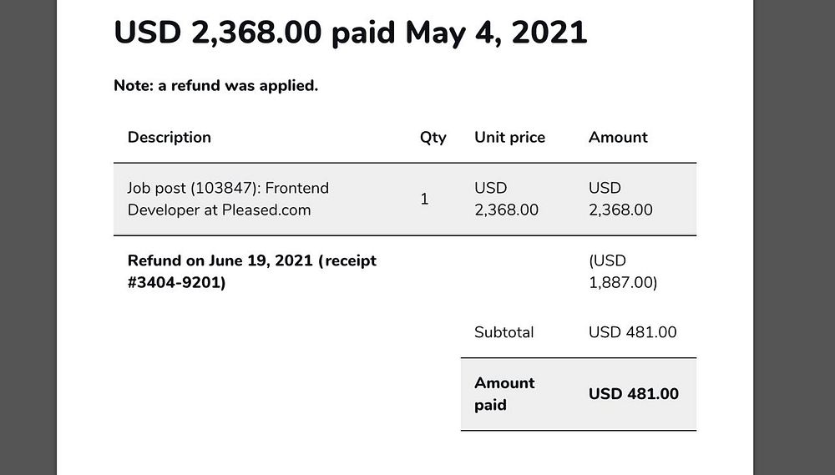The width and height of the screenshot is (835, 475).
Task: Select the refund applied note text
Action: (215, 85)
